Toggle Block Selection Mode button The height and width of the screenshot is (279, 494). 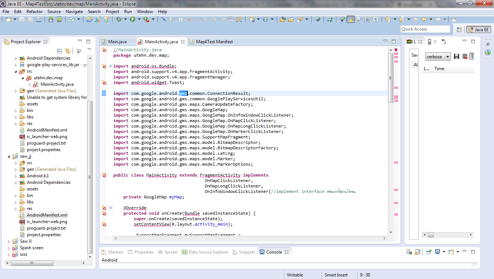point(367,19)
